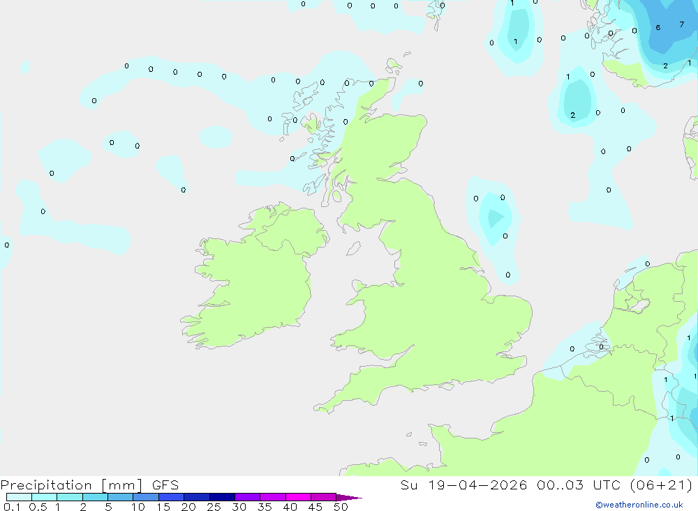698x511 pixels.
Task: Click the '0.5' legend scale label
Action: [x=38, y=507]
